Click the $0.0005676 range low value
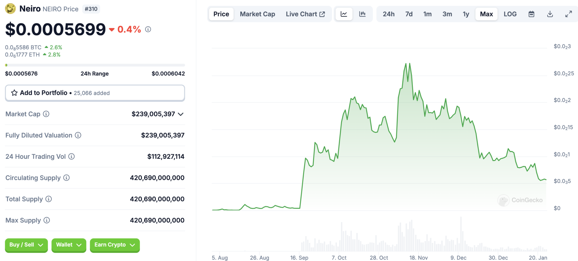Viewport: 578px width, 261px height. point(21,74)
